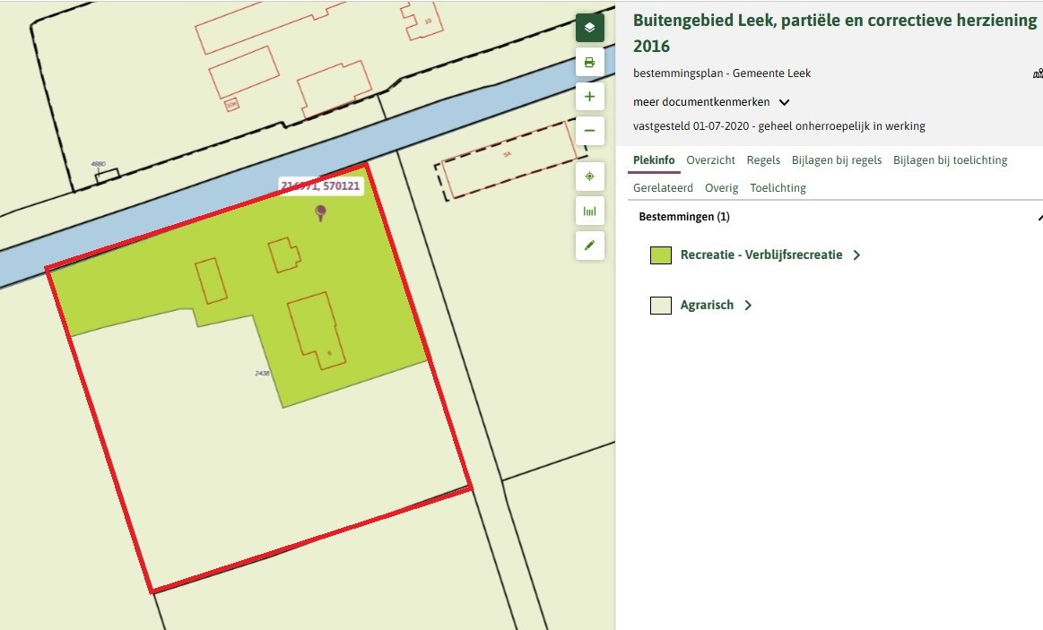Click parcel number 4880 on map

click(x=99, y=164)
